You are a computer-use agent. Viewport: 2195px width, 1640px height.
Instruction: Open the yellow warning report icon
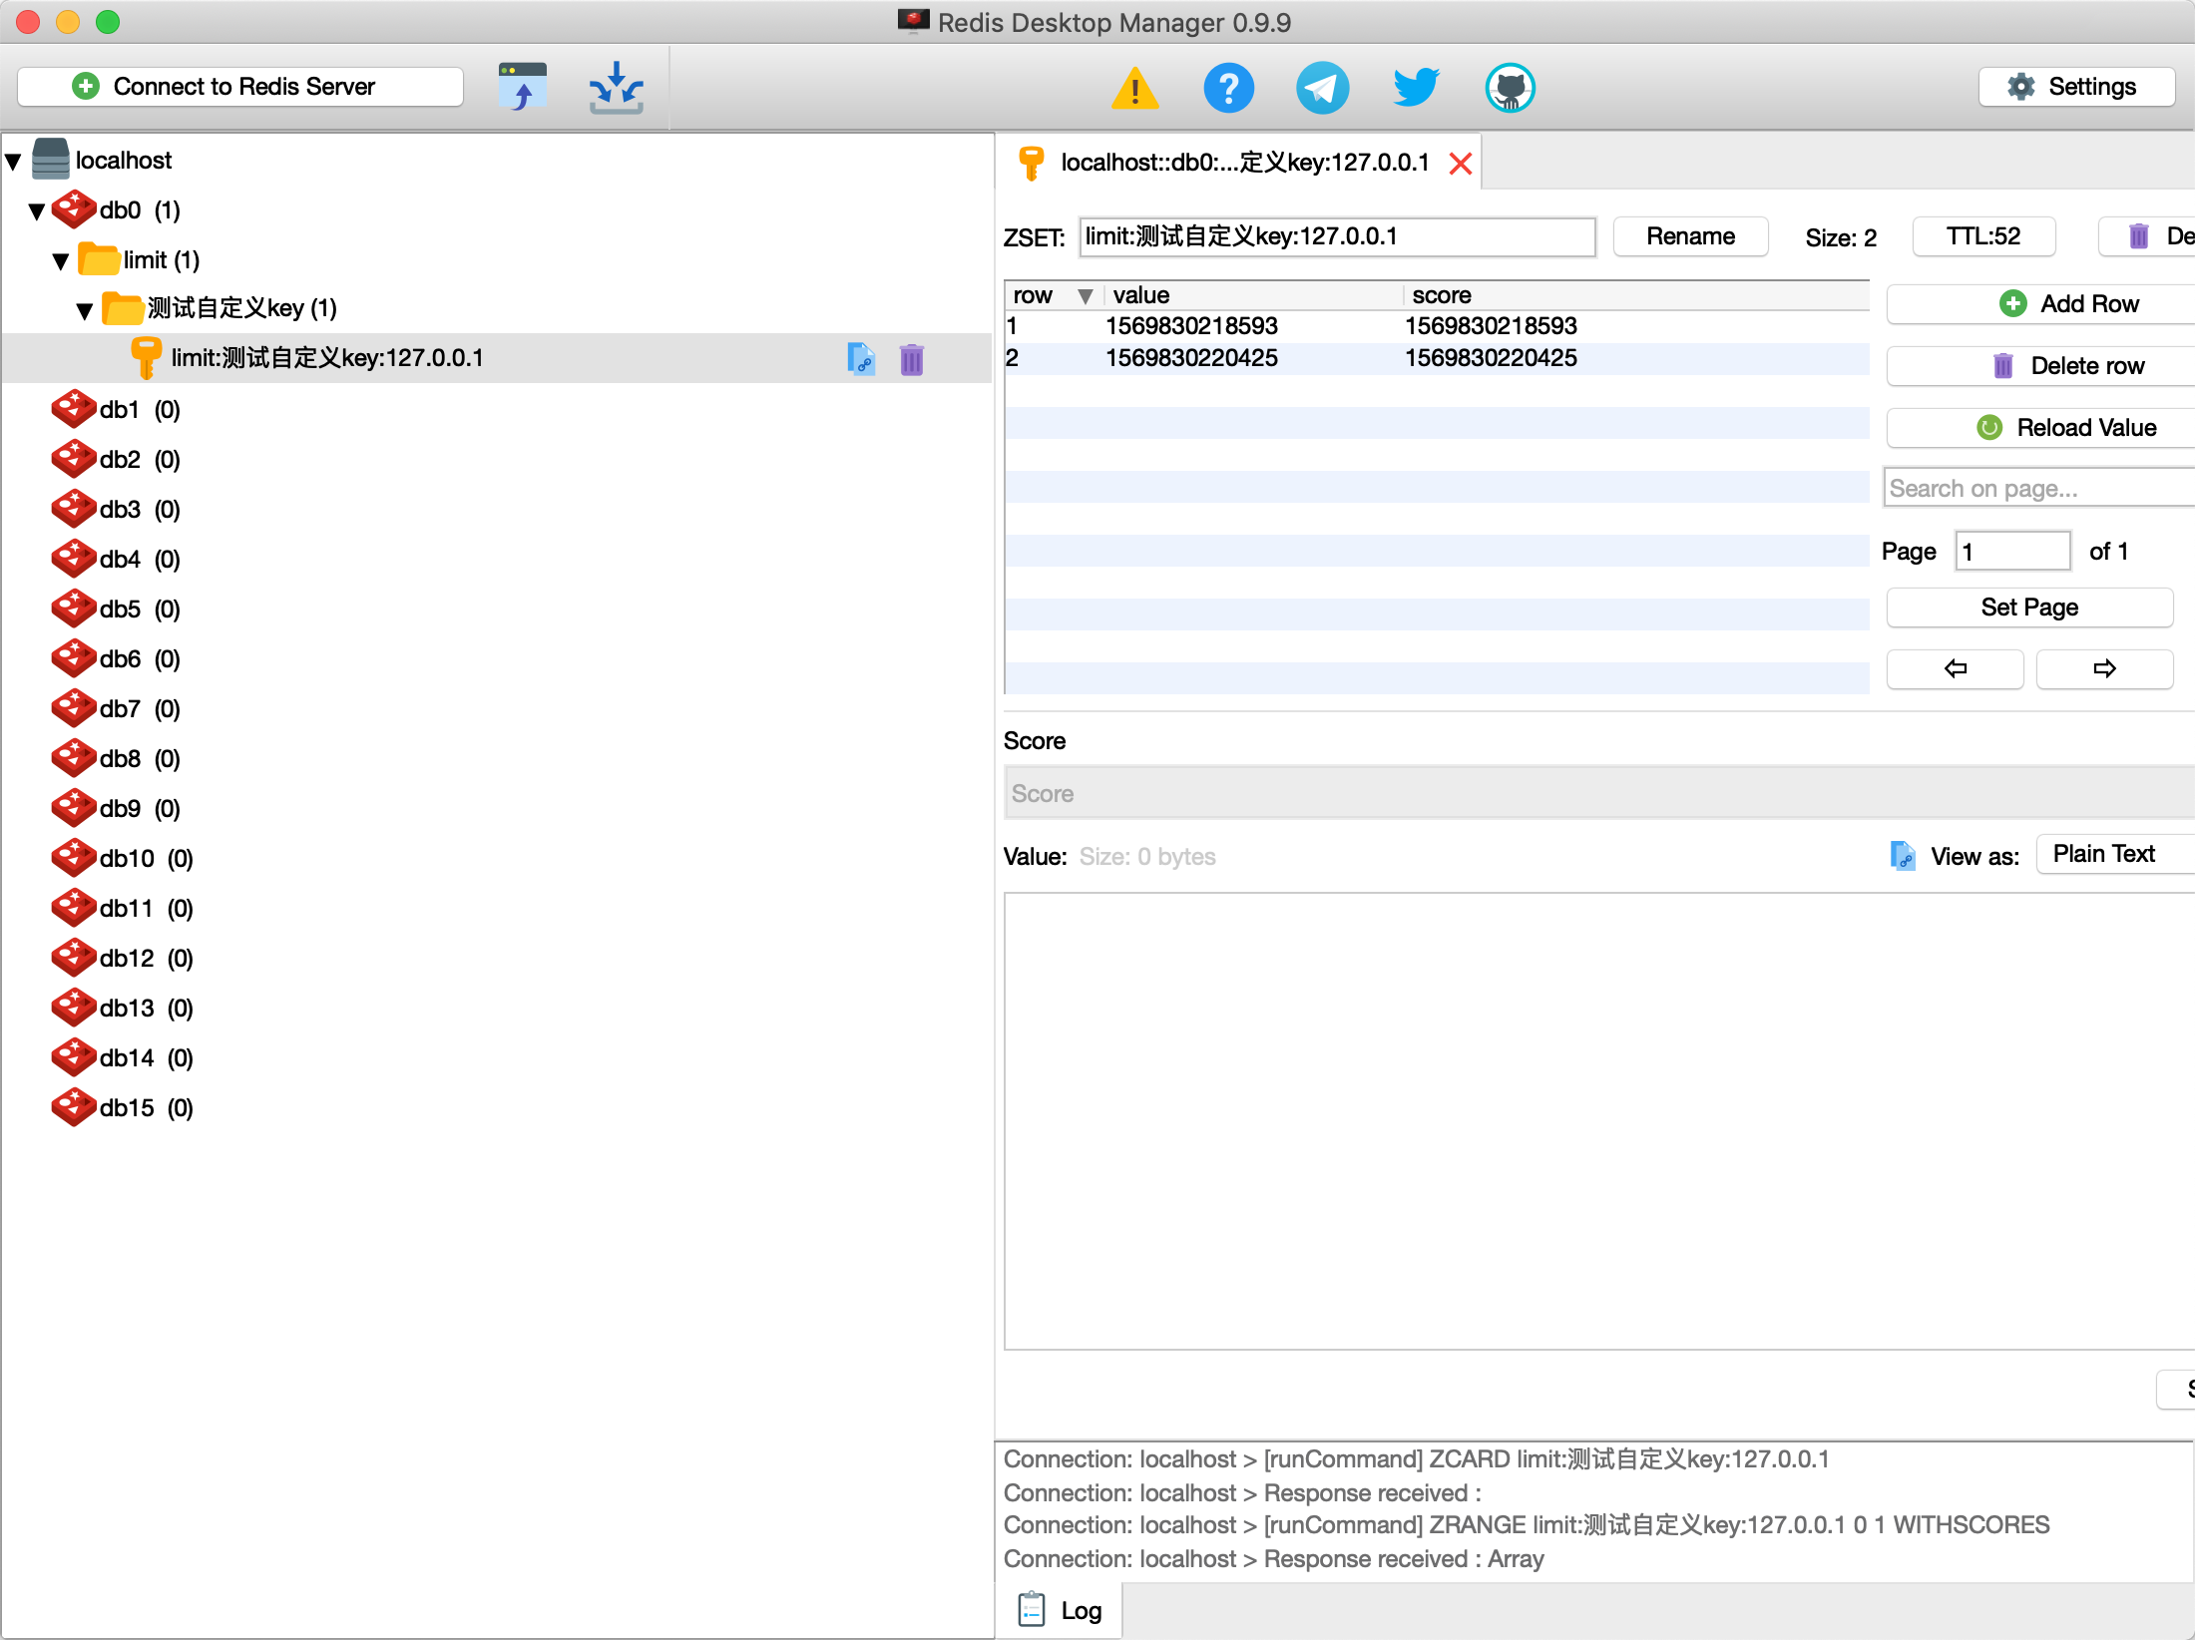tap(1134, 88)
